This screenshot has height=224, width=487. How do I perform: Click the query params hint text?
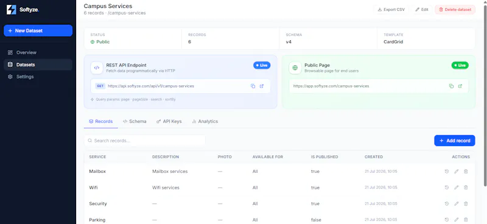click(x=135, y=99)
